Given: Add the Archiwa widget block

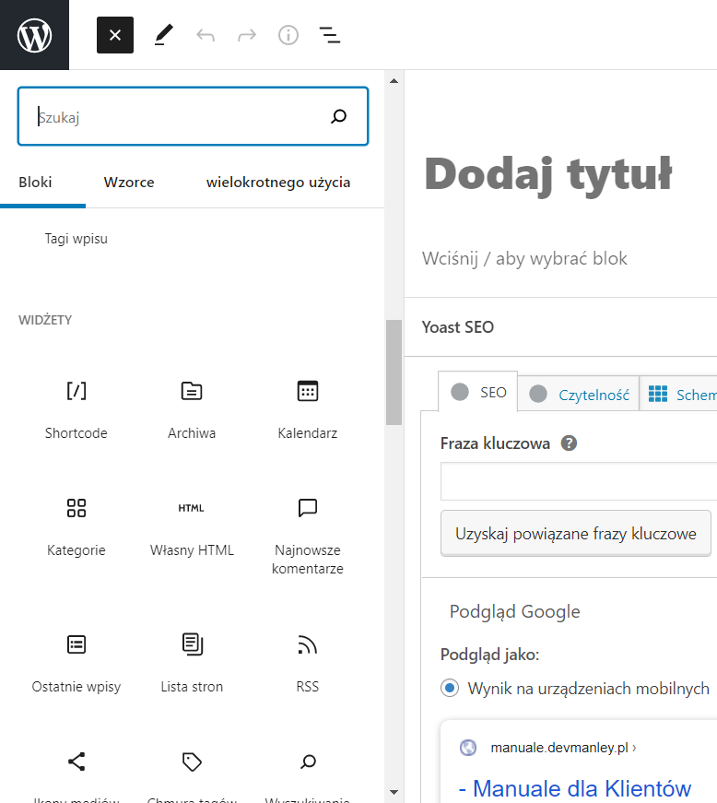Looking at the screenshot, I should (x=192, y=407).
